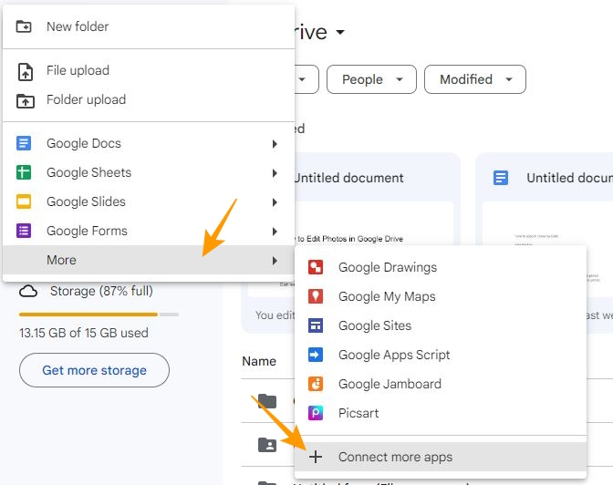Click the Folder upload icon

26,101
